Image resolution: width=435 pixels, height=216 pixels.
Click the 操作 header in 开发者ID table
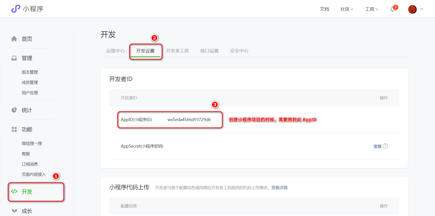tap(384, 98)
